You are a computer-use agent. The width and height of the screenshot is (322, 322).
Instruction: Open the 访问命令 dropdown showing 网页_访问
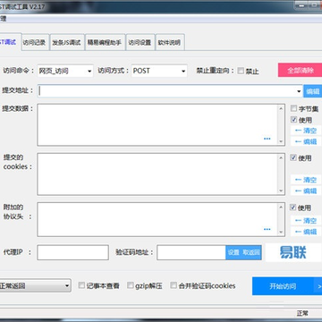(x=65, y=71)
